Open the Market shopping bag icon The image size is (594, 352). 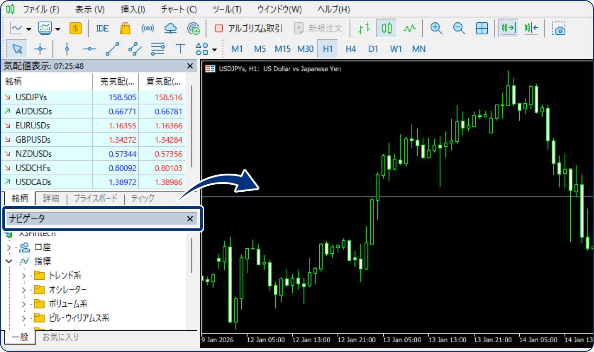coord(125,28)
